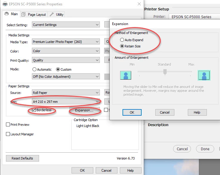Open the paper Size dropdown
Viewport: 220px width, 175px height.
pos(66,102)
